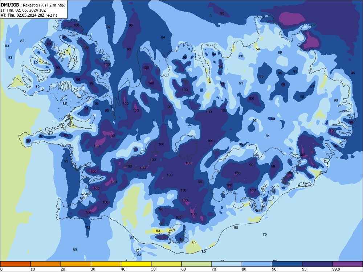Screen dimensions: 363x272
Task: Click the pale yellow 50–60 legend swatch
Action: 166,264
